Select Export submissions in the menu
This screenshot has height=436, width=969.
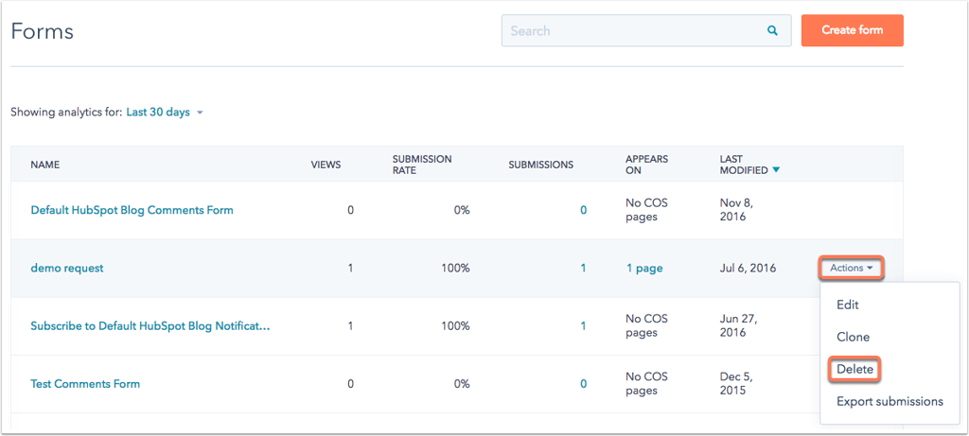890,401
